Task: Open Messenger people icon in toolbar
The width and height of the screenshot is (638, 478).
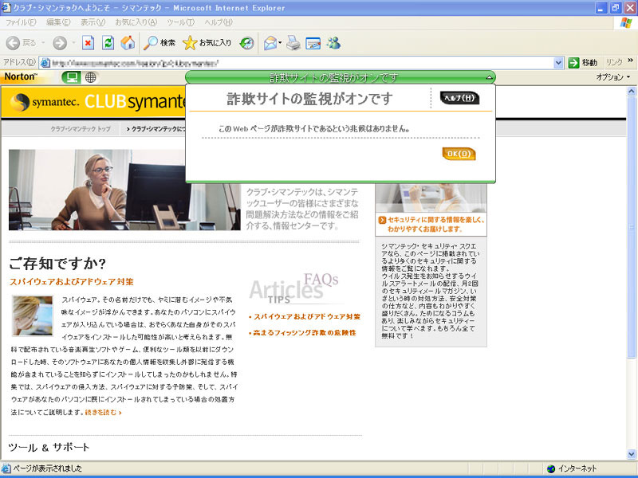Action: pyautogui.click(x=333, y=43)
